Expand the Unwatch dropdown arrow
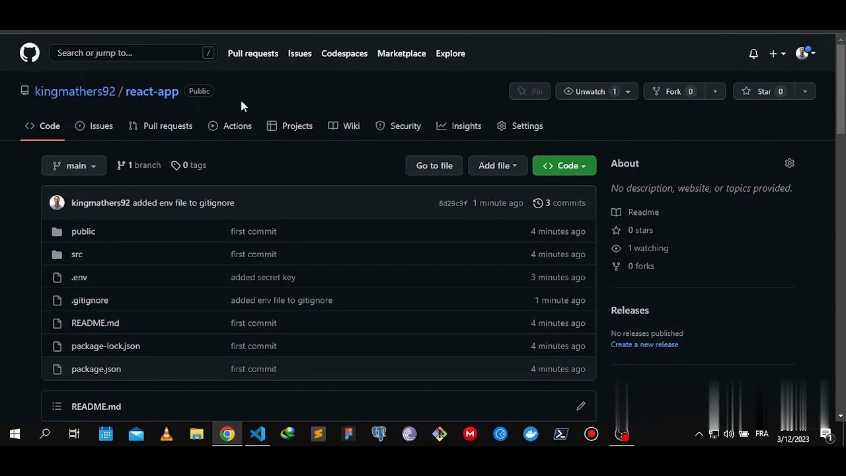This screenshot has height=476, width=846. point(628,91)
